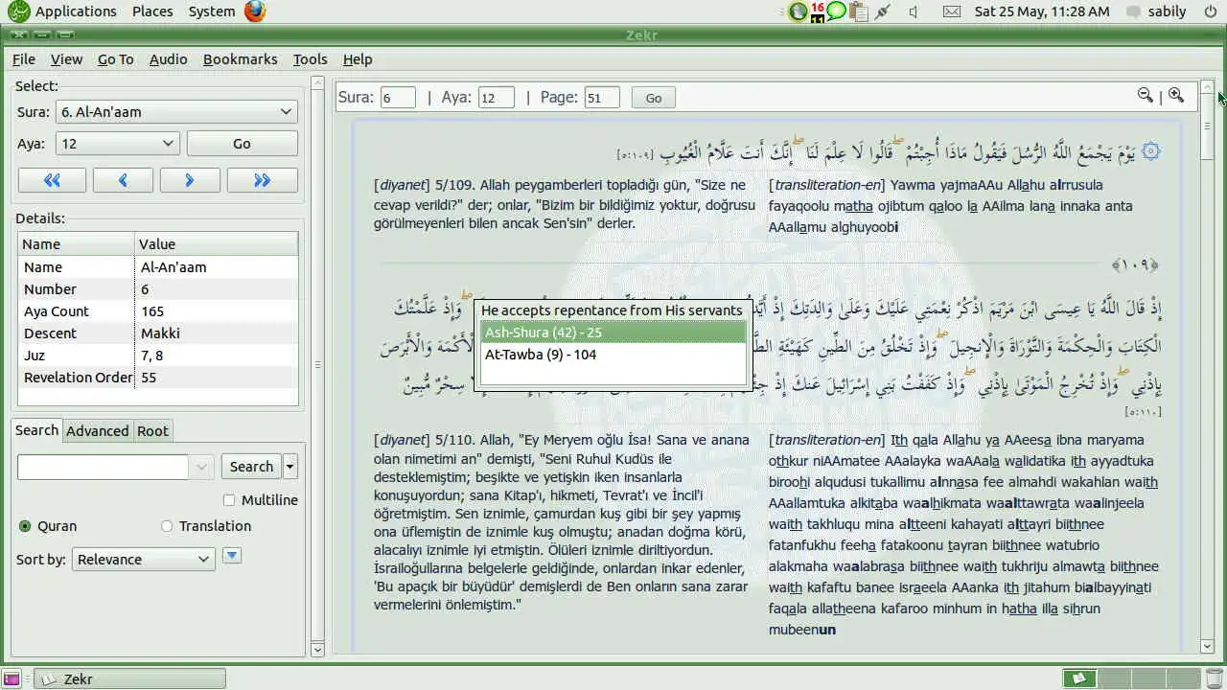This screenshot has height=690, width=1227.
Task: Open the Sort by Relevance dropdown
Action: pyautogui.click(x=144, y=560)
